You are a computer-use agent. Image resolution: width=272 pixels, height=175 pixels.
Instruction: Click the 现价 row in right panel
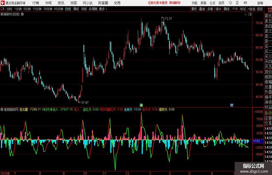(268, 72)
